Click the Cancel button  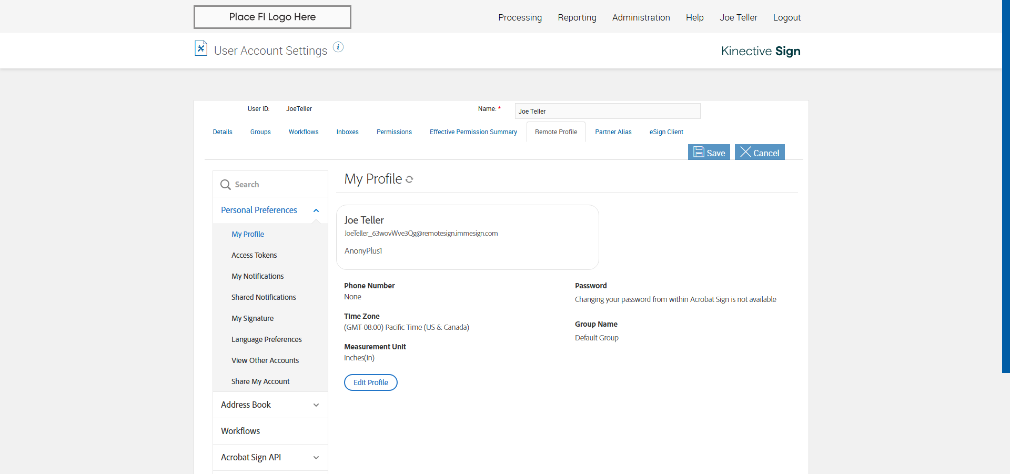coord(759,153)
